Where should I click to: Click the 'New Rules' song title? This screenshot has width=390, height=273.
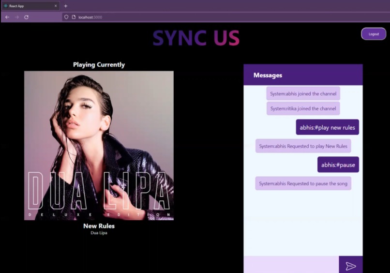point(99,226)
